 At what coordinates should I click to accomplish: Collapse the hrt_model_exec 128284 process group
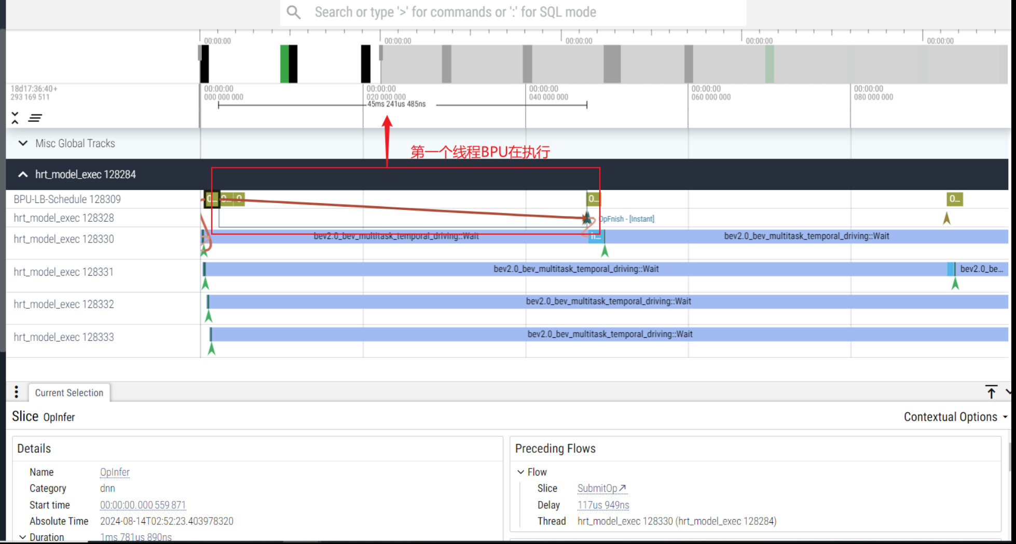(23, 175)
